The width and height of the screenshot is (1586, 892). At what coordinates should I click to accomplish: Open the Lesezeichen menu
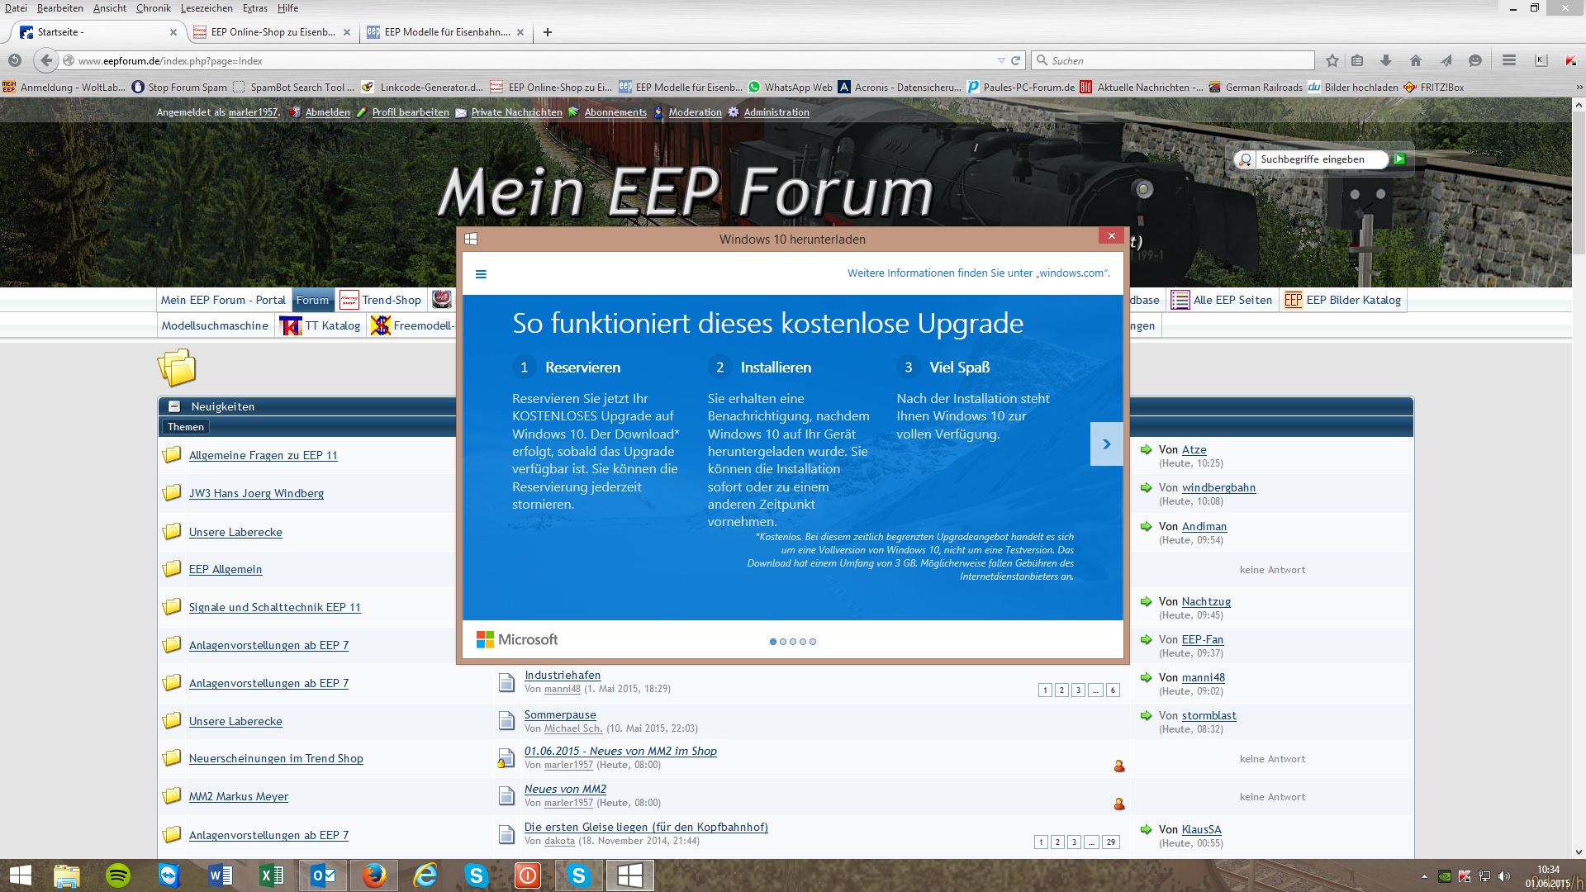pyautogui.click(x=207, y=8)
